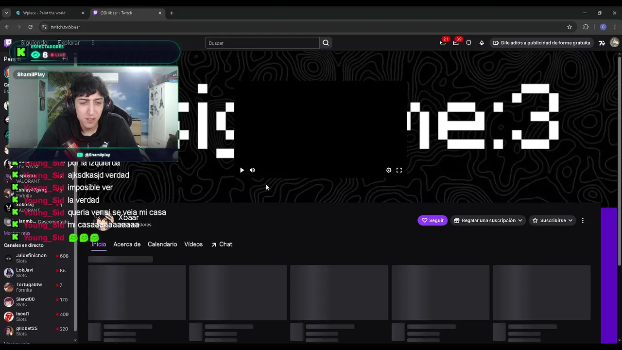Click three-dot menu next to Explorar
622x350 pixels.
(x=93, y=43)
